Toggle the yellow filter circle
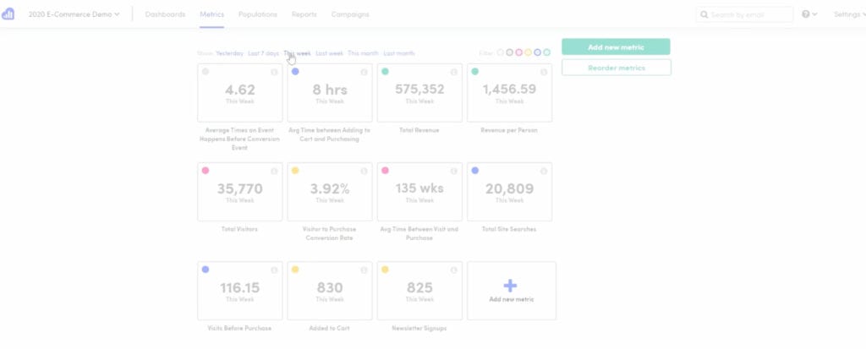The width and height of the screenshot is (866, 349). [528, 53]
